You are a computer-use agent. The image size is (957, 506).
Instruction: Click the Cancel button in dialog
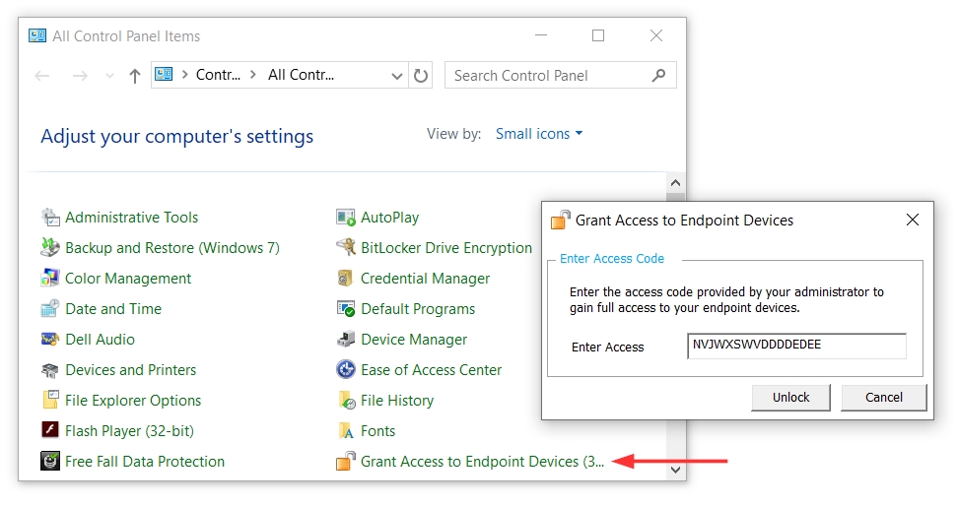[883, 398]
